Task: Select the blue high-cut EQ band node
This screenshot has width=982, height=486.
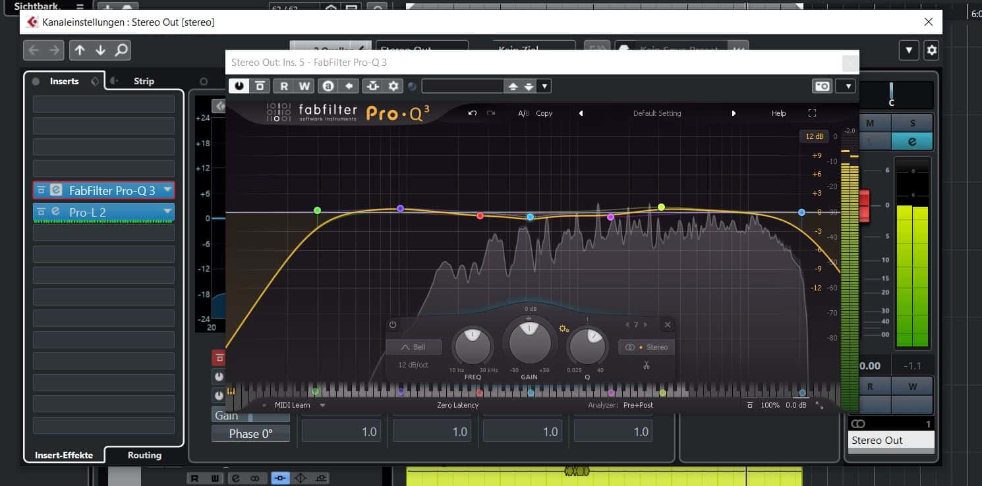Action: (801, 213)
